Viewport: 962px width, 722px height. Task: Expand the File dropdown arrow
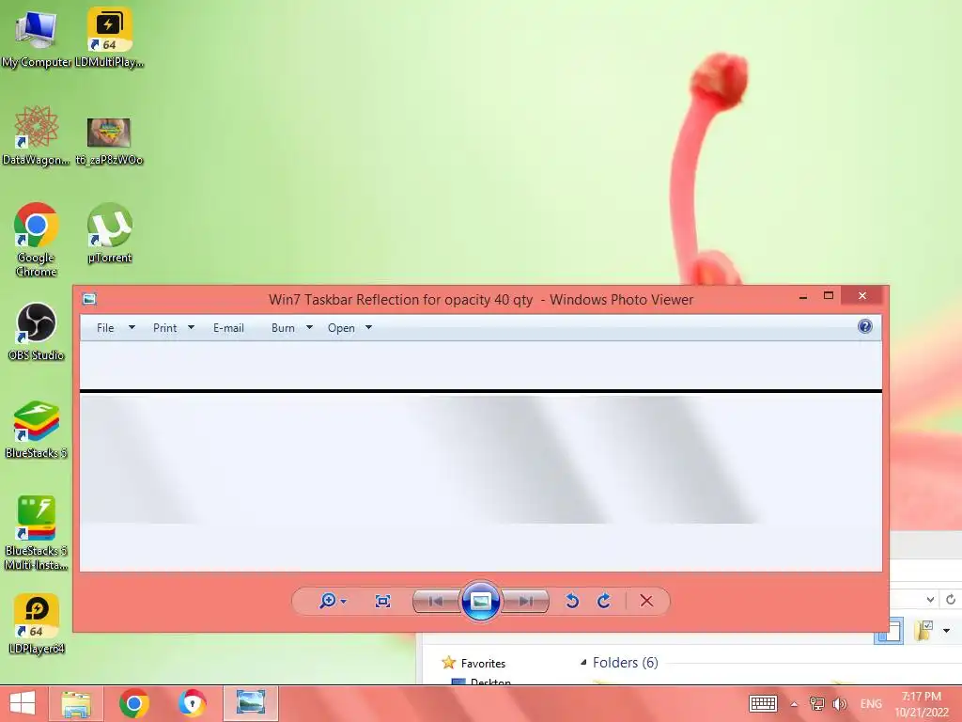132,328
